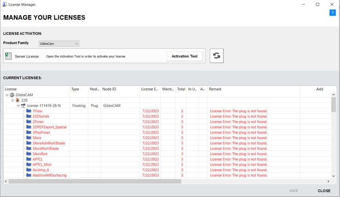Click the folder icon beside 5AxisMultiBlade
Screen dimensions: 340x197
coord(29,148)
